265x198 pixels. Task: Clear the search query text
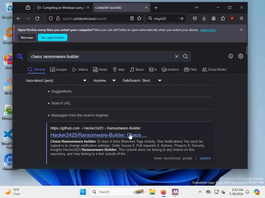[x=176, y=56]
